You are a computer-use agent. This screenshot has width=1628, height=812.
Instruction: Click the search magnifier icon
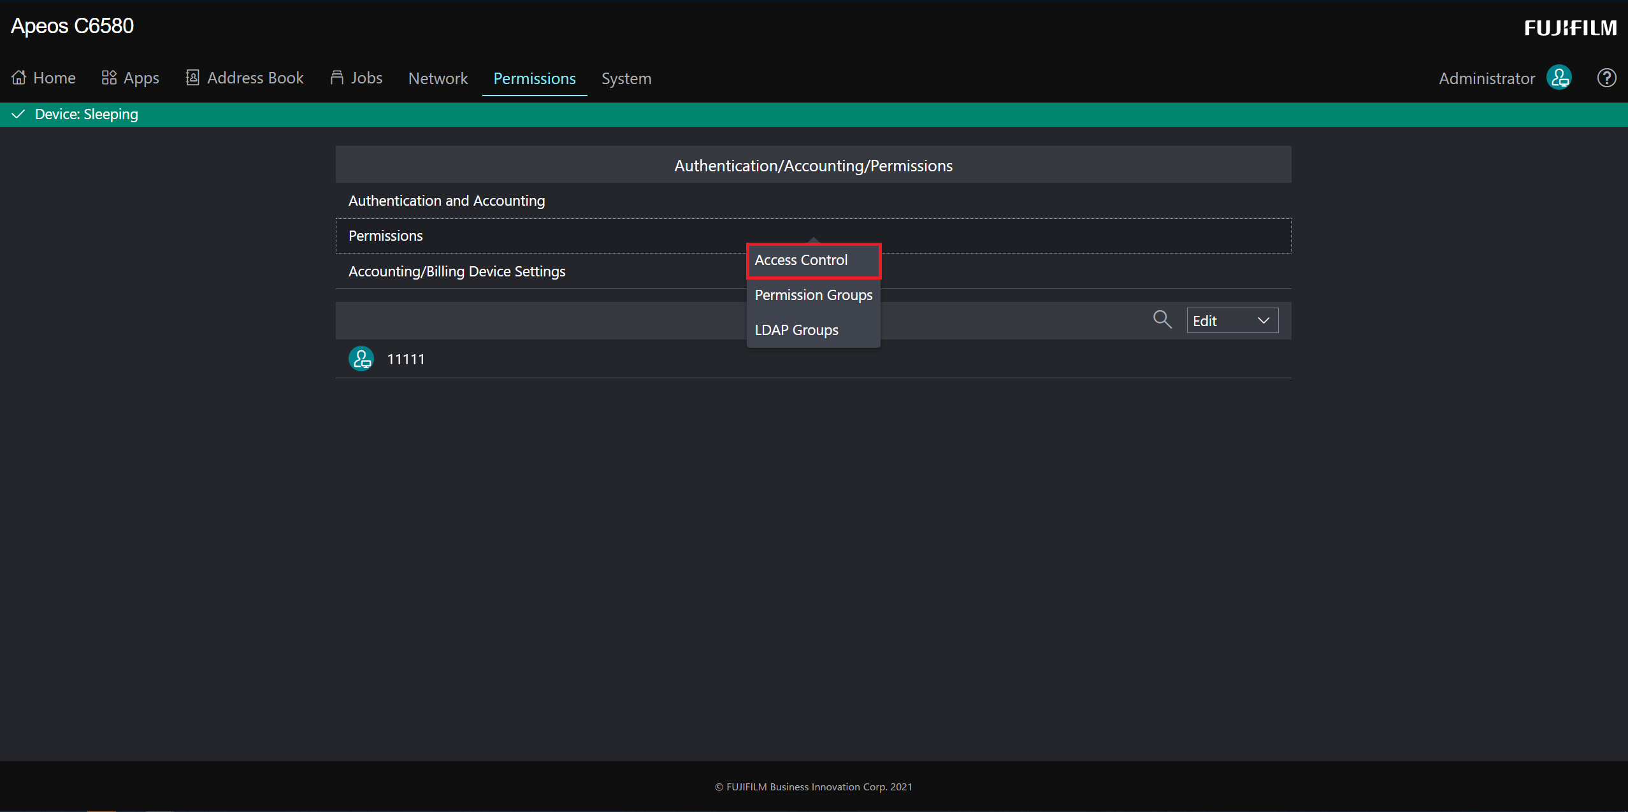[x=1162, y=320]
